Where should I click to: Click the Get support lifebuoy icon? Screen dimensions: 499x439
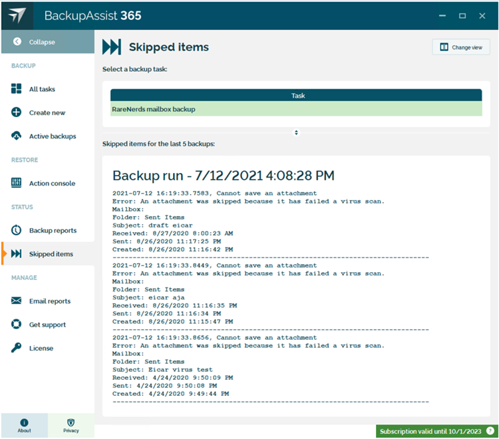pyautogui.click(x=16, y=324)
